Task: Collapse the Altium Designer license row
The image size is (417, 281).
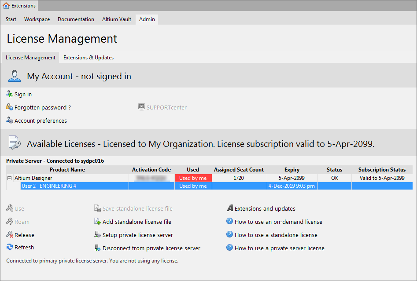Action: (9, 178)
